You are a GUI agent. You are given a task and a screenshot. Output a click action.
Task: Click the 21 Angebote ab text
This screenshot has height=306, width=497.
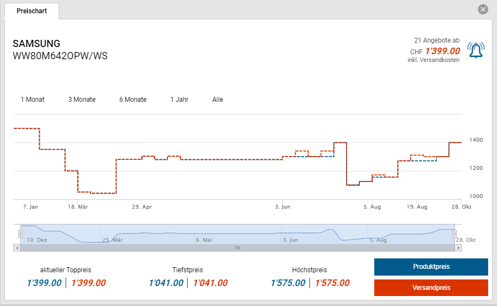click(x=436, y=40)
